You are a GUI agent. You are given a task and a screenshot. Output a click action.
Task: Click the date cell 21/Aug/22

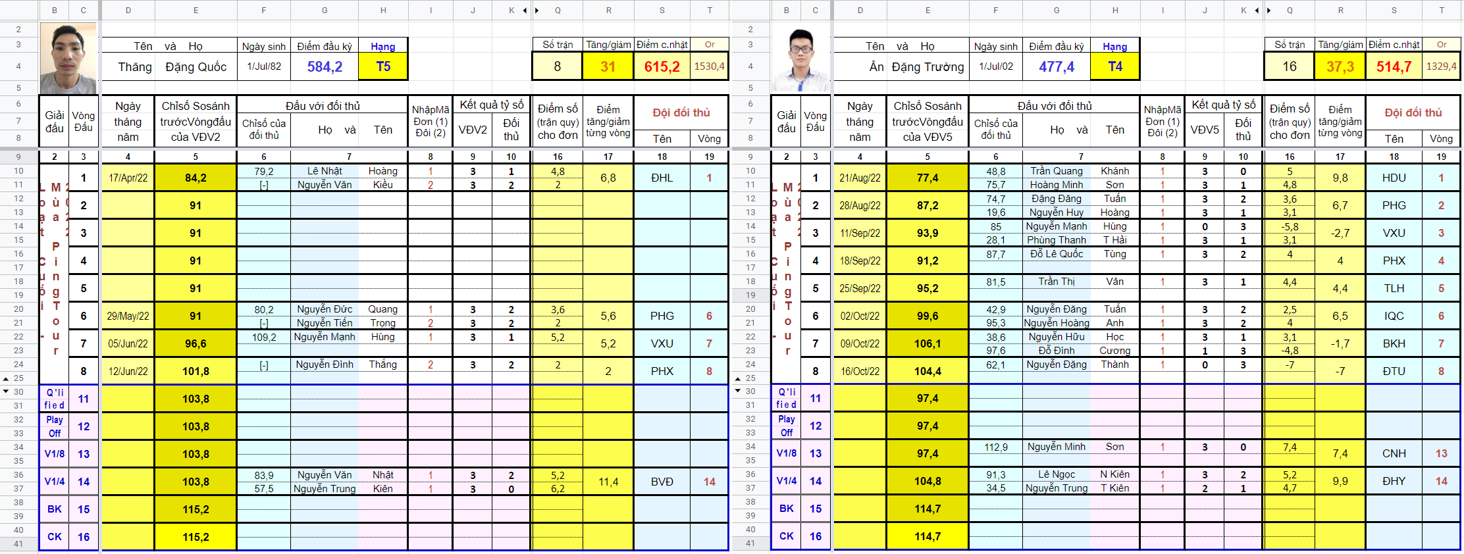pyautogui.click(x=860, y=178)
